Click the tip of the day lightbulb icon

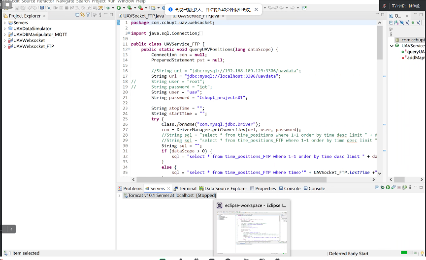(x=422, y=254)
